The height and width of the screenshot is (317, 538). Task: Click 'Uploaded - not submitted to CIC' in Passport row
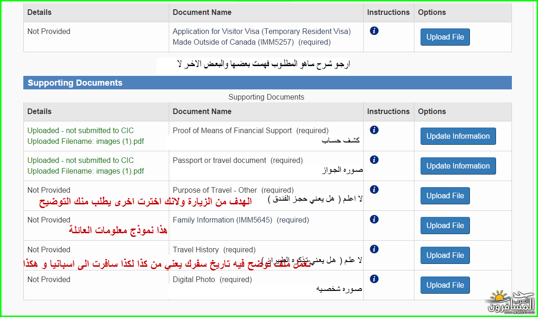coord(81,161)
